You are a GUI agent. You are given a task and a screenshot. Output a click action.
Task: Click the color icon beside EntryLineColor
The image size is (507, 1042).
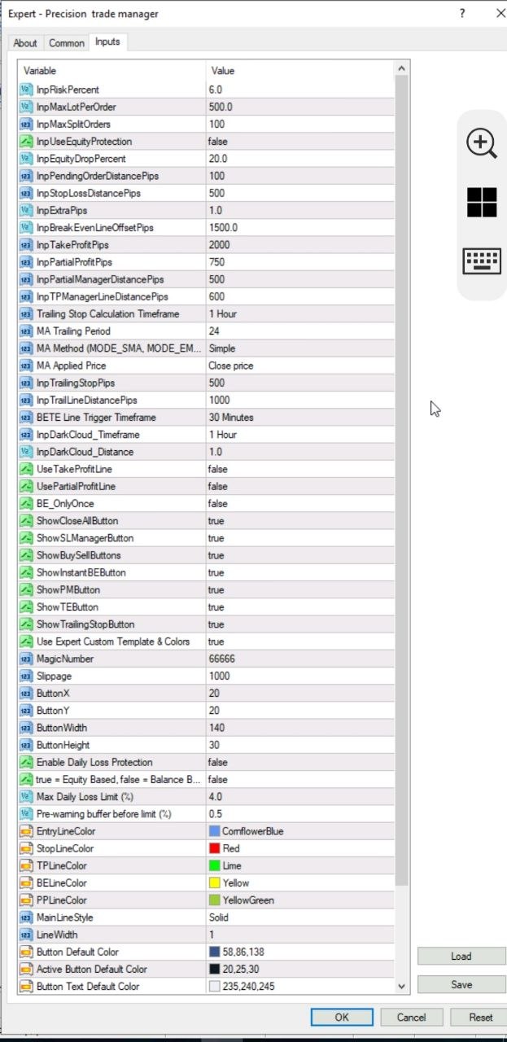tap(26, 831)
